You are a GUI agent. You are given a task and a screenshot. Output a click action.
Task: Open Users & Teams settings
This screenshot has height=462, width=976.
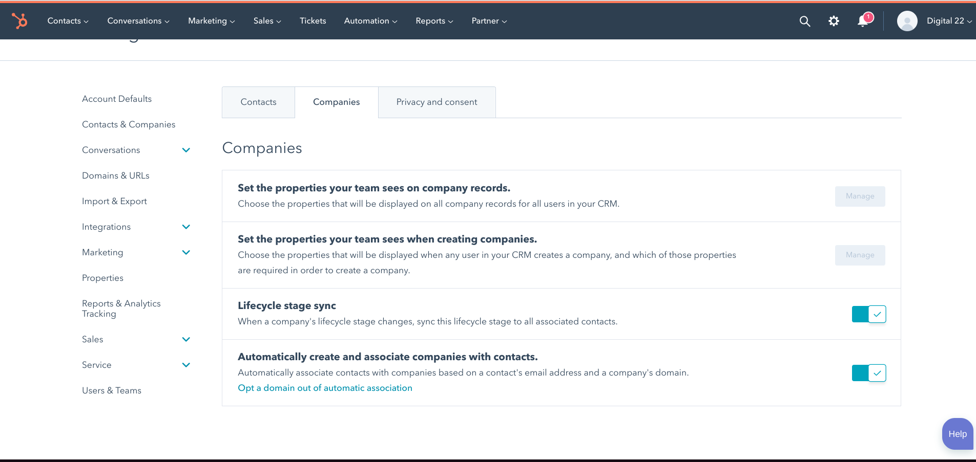click(x=112, y=390)
